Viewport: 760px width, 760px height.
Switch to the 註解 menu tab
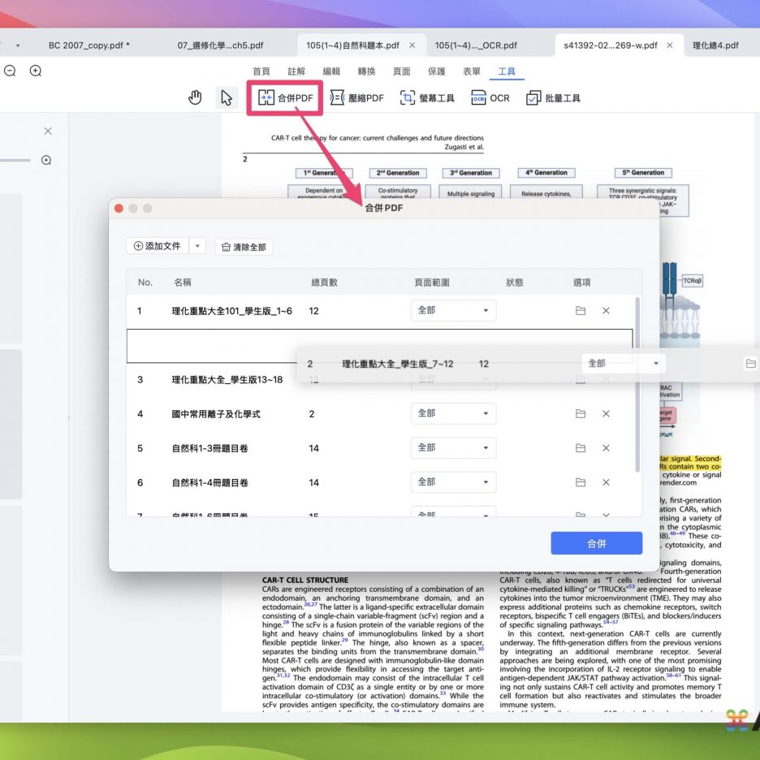pos(296,71)
